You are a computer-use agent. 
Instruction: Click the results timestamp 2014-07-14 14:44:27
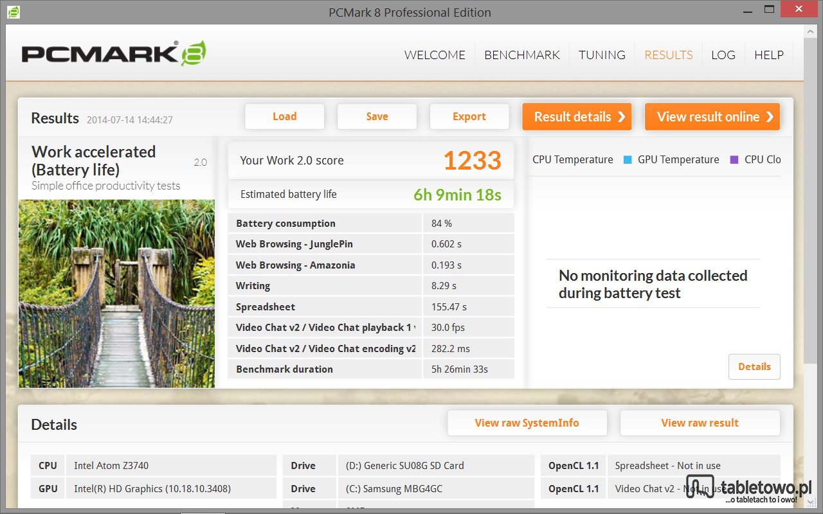pyautogui.click(x=129, y=120)
